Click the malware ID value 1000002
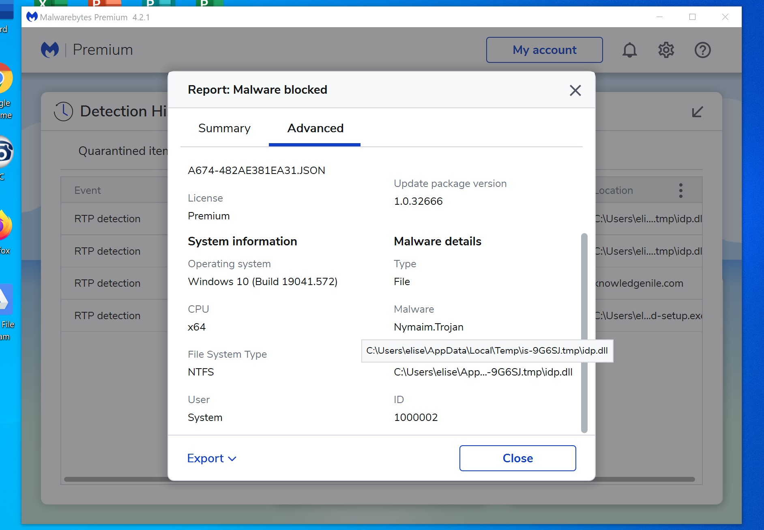Screen dimensions: 764x530 (x=416, y=417)
